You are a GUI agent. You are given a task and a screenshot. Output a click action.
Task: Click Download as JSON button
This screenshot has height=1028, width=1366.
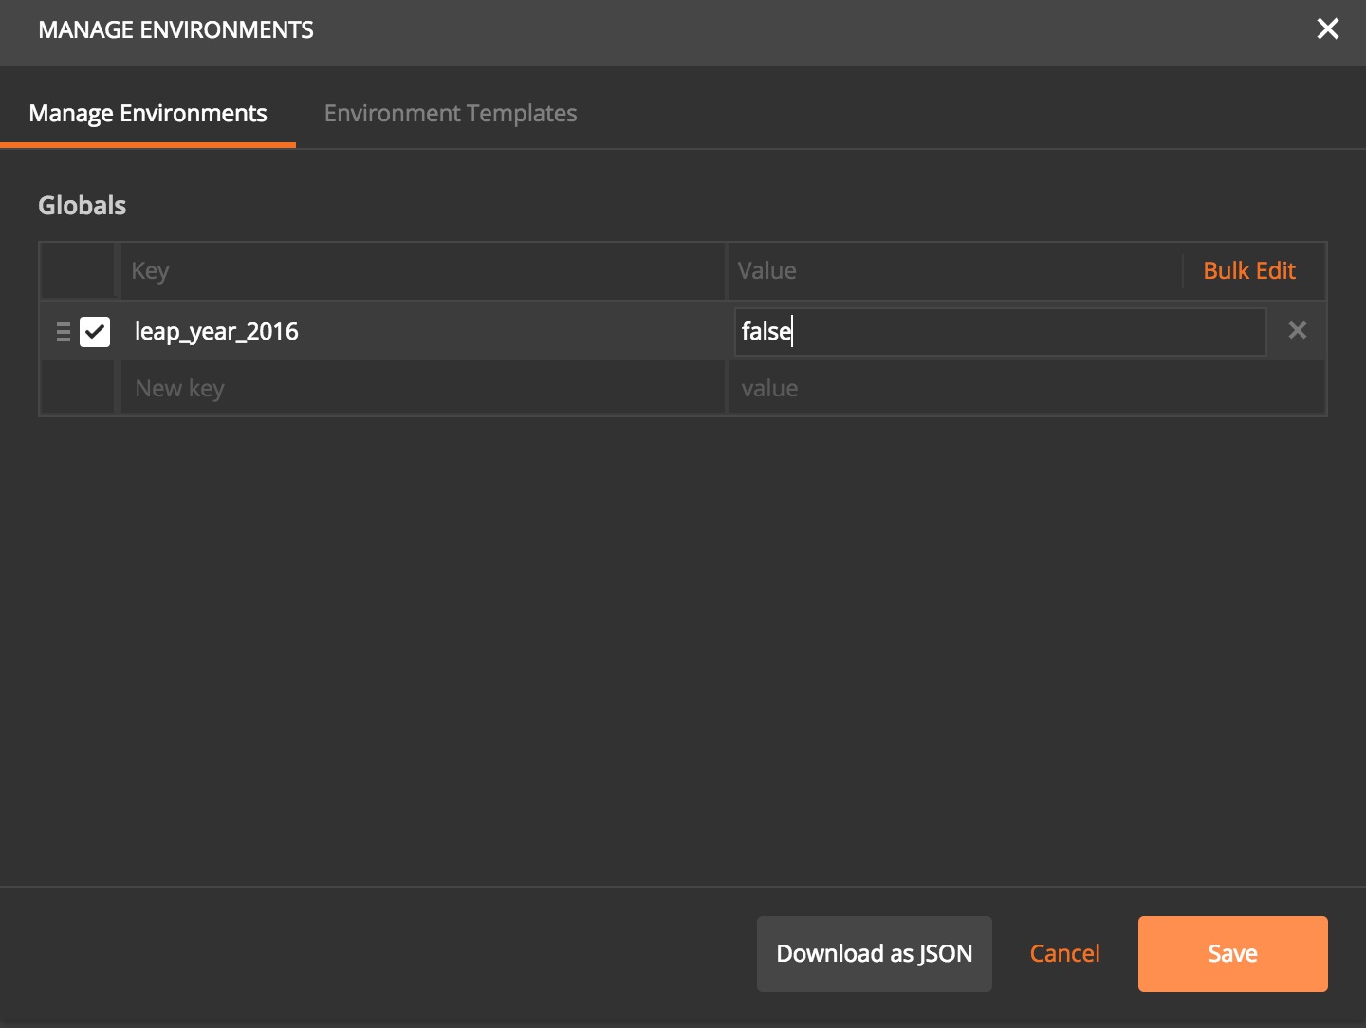(x=875, y=954)
